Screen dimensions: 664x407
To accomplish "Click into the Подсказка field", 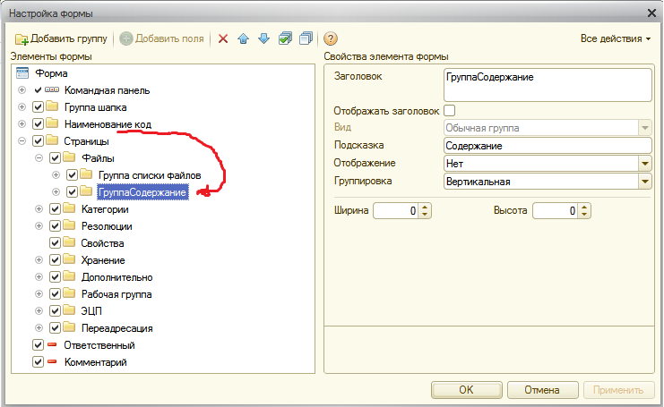I will point(548,146).
